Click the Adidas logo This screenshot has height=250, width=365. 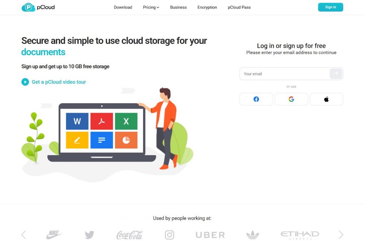[253, 235]
